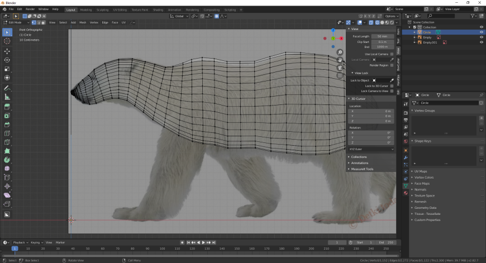This screenshot has height=263, width=486.
Task: Pick the Annotate pencil tool
Action: [7, 88]
